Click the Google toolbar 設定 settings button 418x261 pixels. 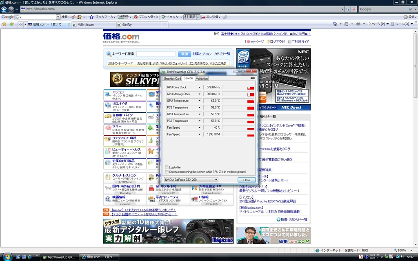(410, 17)
